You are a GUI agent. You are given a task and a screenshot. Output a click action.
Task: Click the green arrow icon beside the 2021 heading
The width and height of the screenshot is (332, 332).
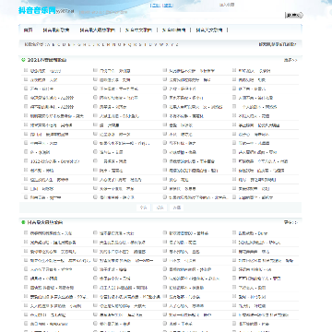(23, 60)
